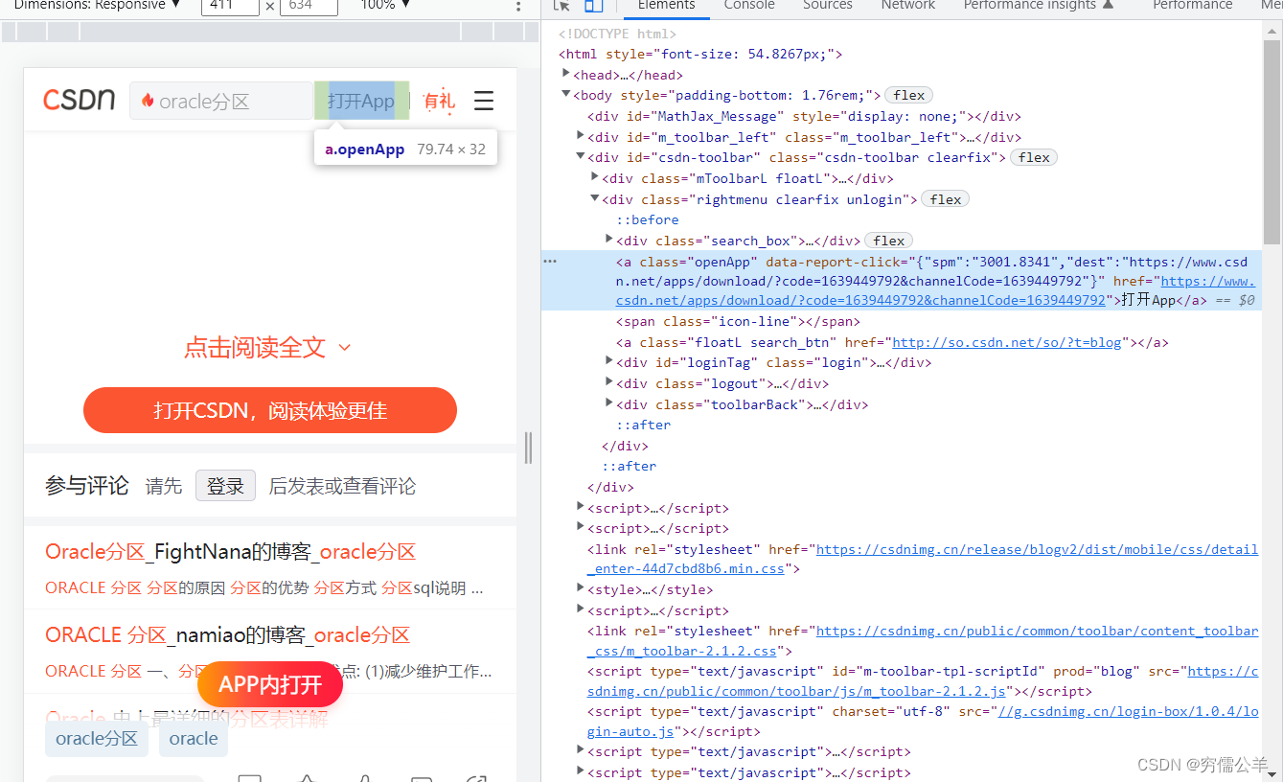Open the Oracle分区_FightNana的博客 link

pyautogui.click(x=231, y=552)
